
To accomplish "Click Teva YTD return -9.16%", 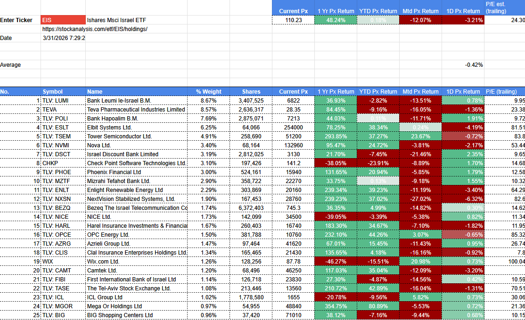I will (378, 109).
